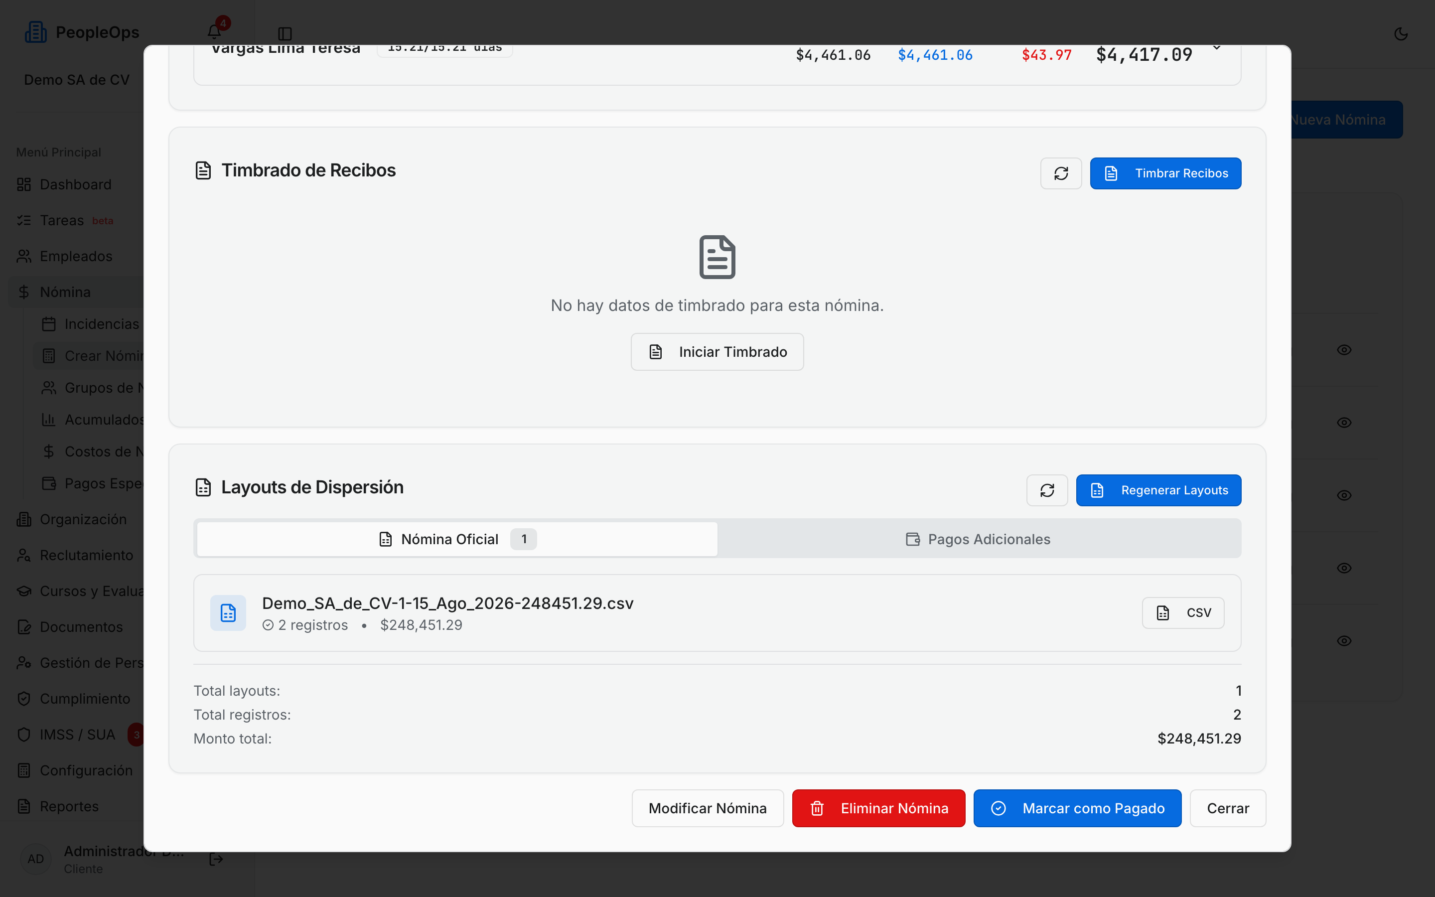Viewport: 1435px width, 897px height.
Task: Click the Layouts de Dispersión heading icon
Action: pyautogui.click(x=203, y=487)
